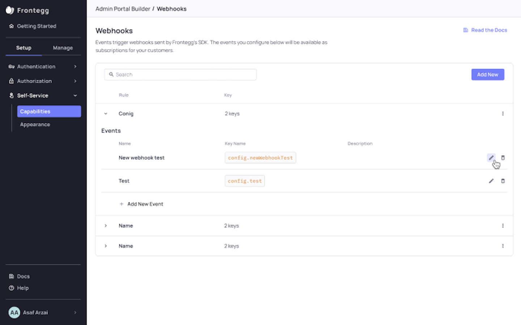Click the config.test key badge
Image resolution: width=521 pixels, height=325 pixels.
(x=245, y=181)
